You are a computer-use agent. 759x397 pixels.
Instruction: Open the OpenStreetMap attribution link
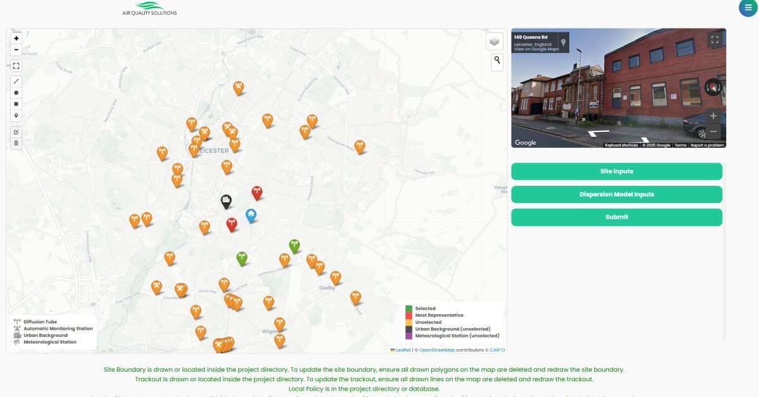(436, 350)
